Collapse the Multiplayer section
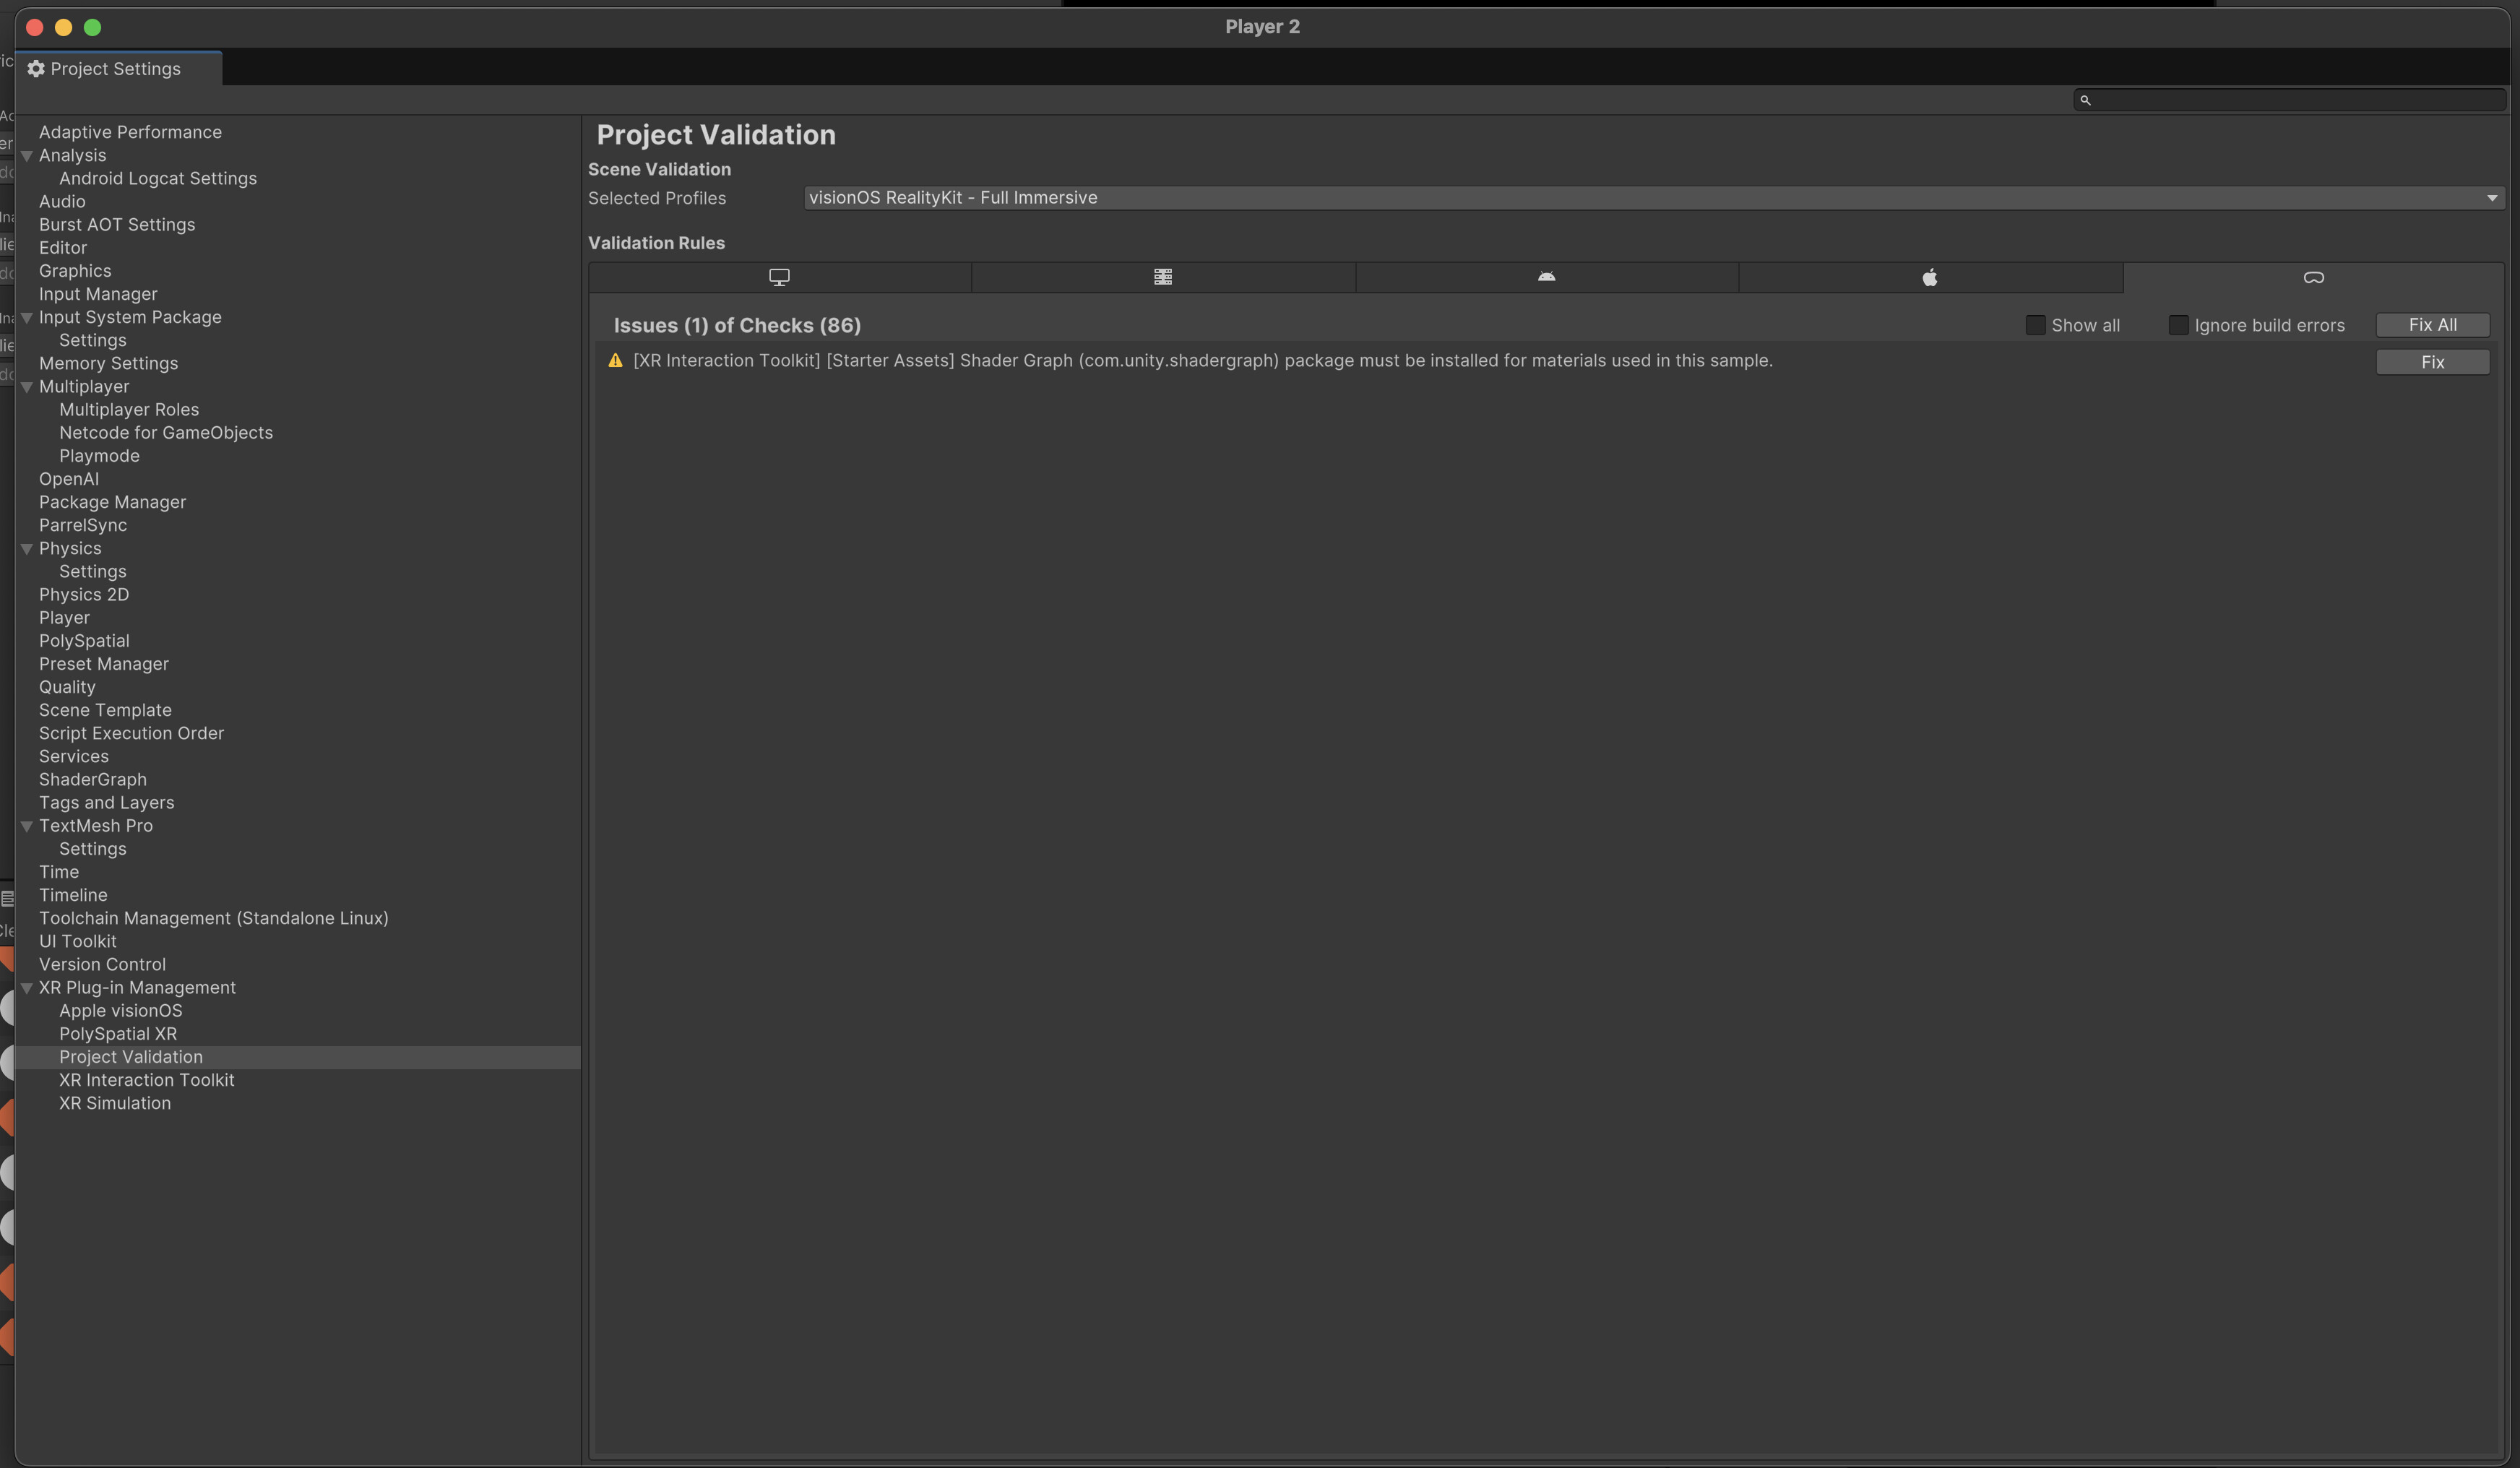The height and width of the screenshot is (1468, 2520). [x=27, y=386]
